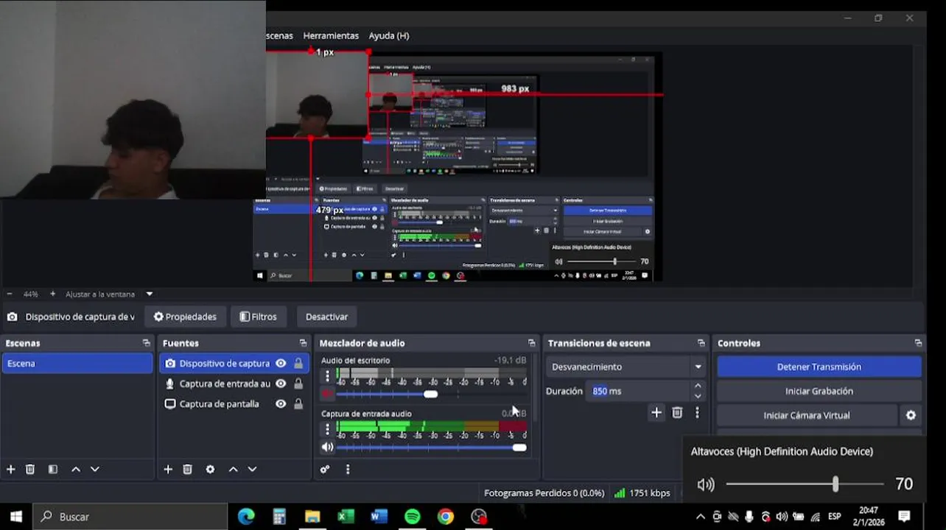
Task: Click Detener Transmisión
Action: (x=819, y=367)
